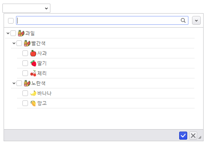Check the 사과 checkbox
Viewport: 210px width, 144px height.
pyautogui.click(x=25, y=53)
